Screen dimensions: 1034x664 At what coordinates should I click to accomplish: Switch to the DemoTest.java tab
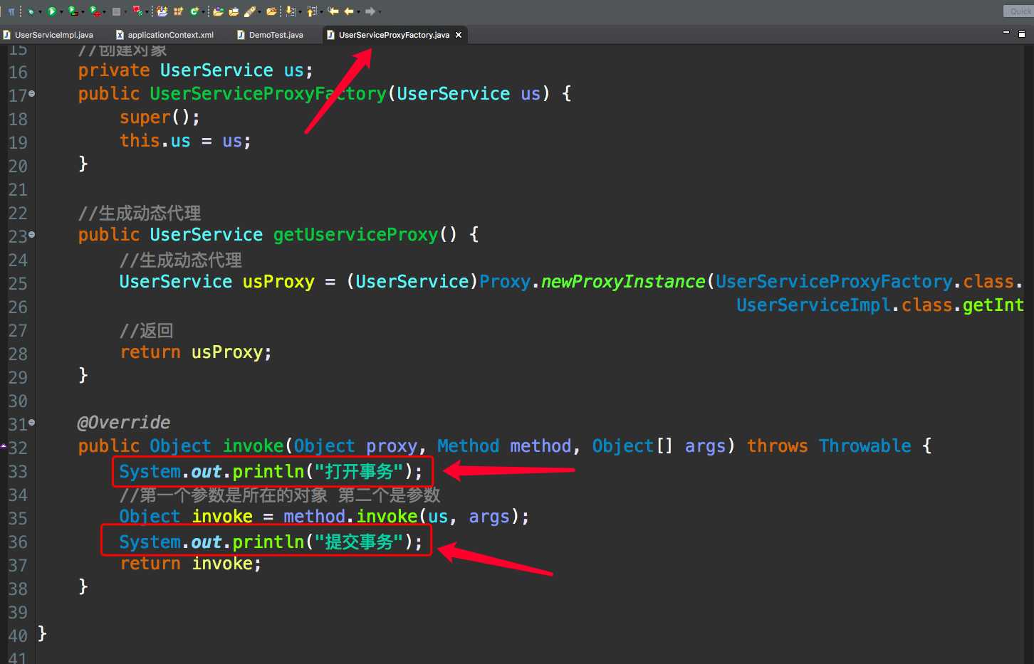(271, 35)
